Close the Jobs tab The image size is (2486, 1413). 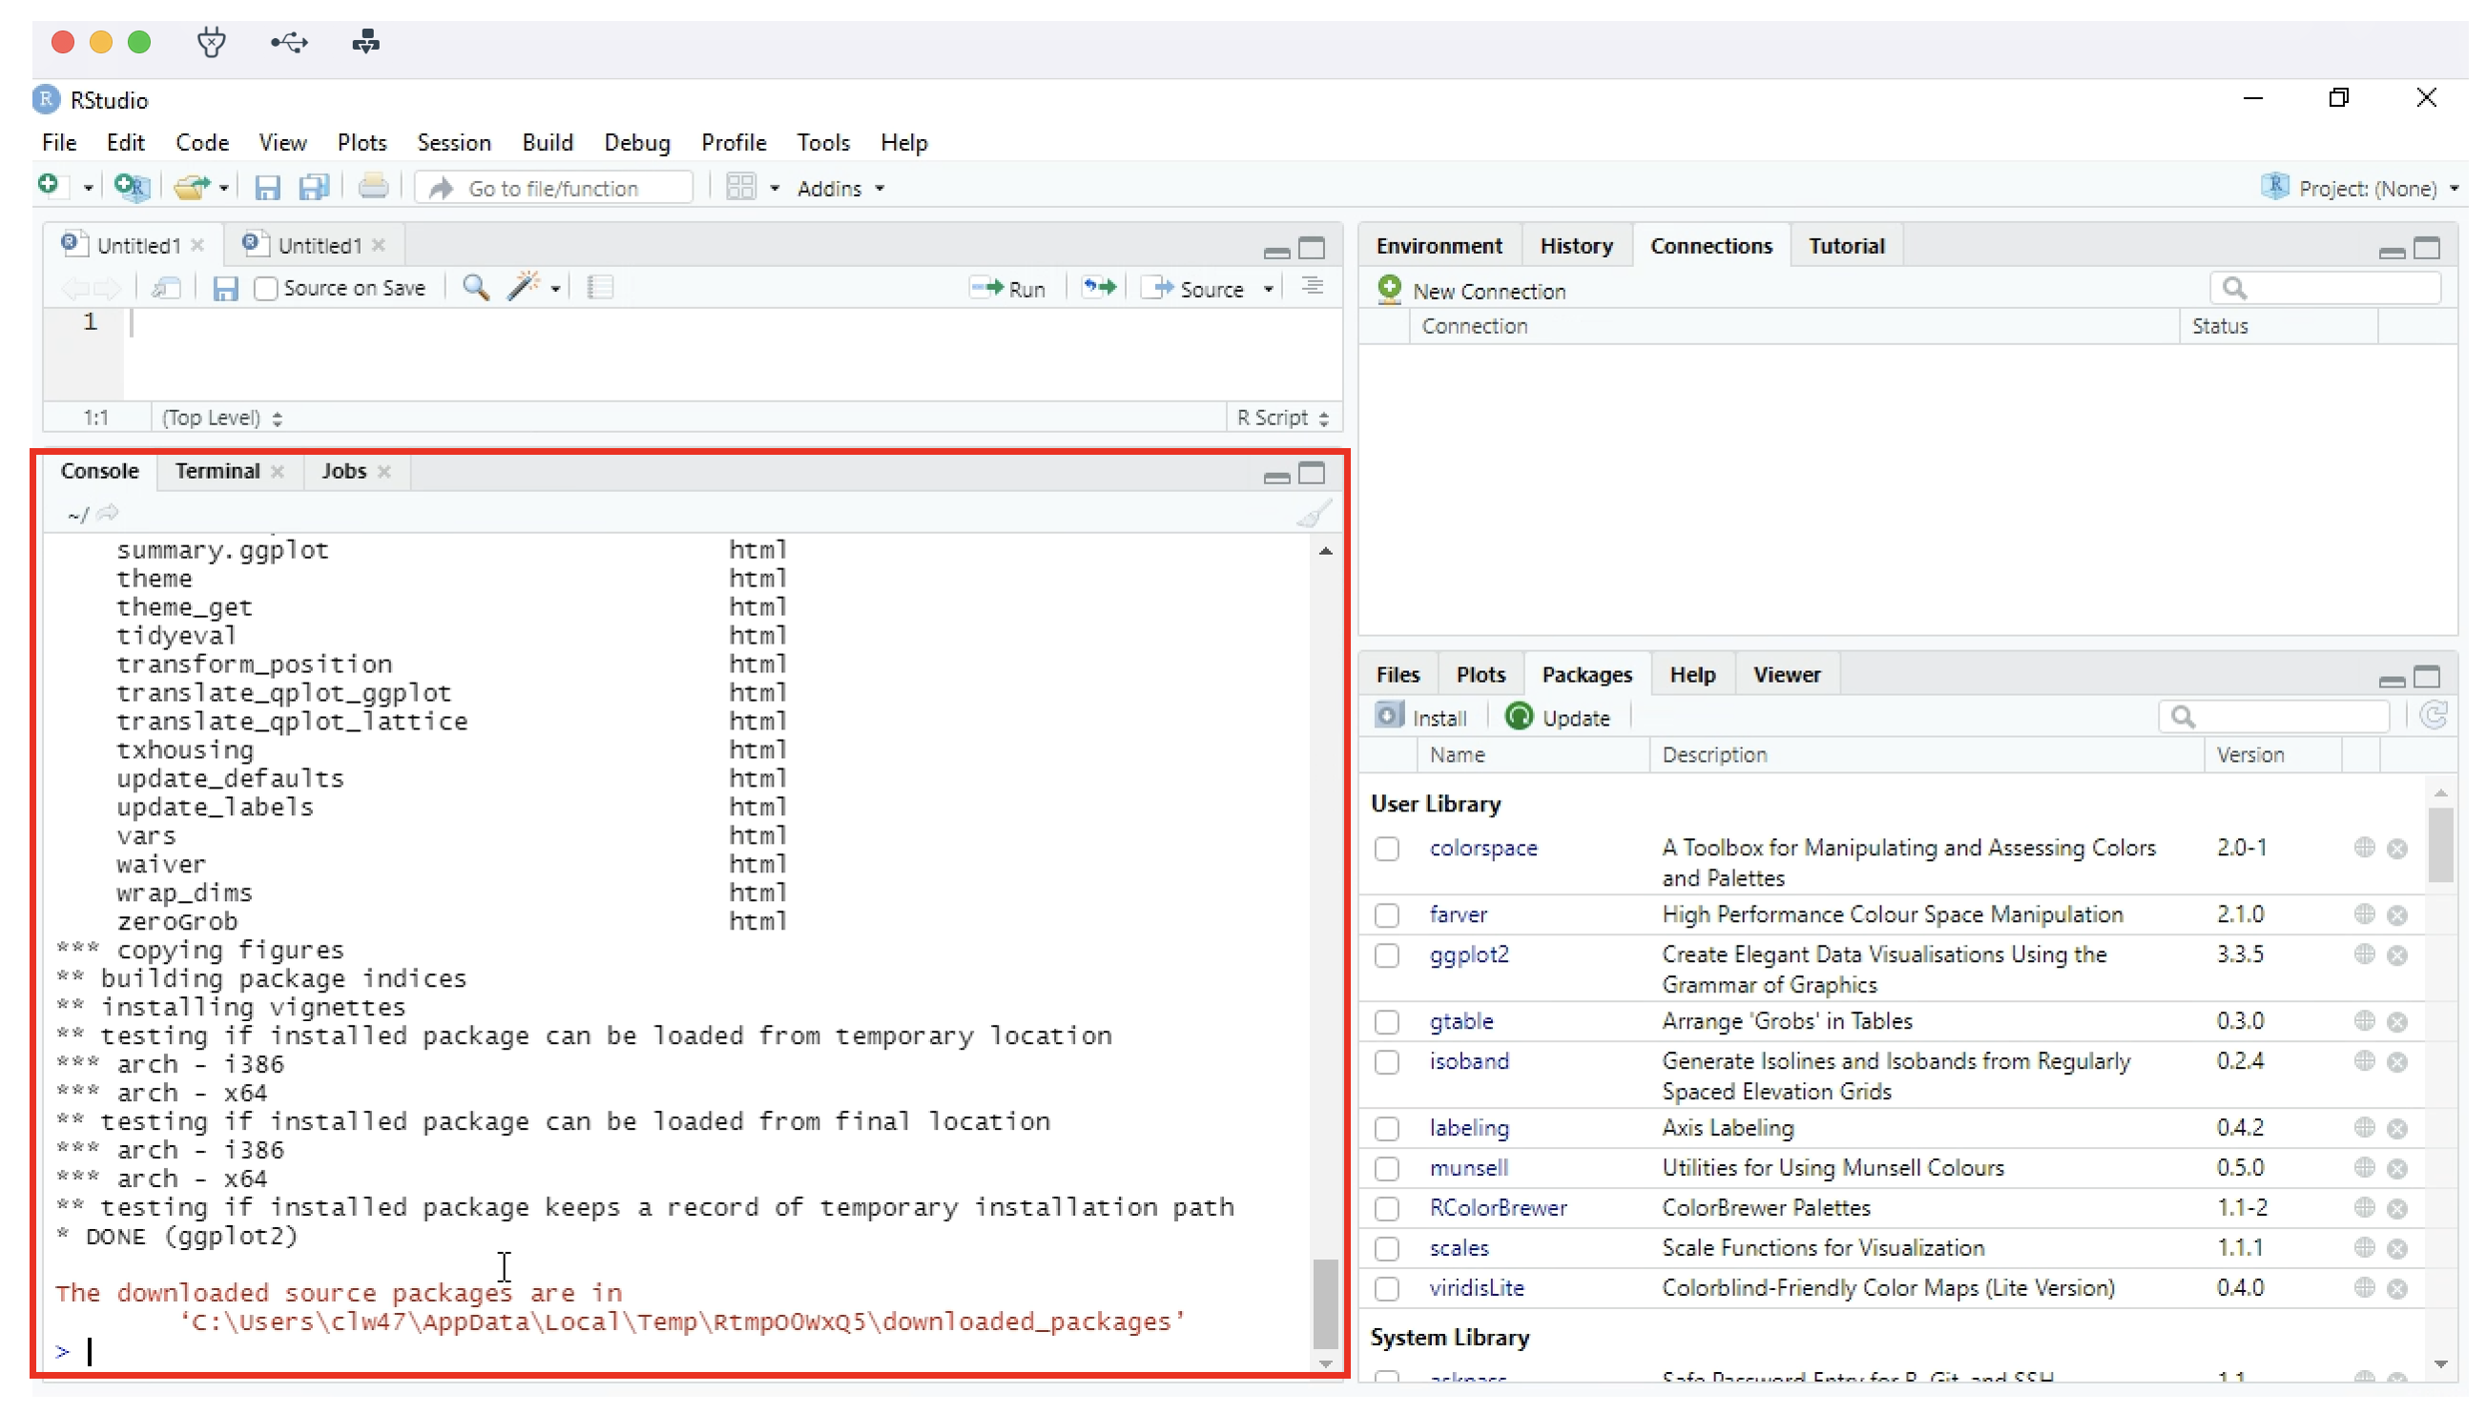(383, 472)
